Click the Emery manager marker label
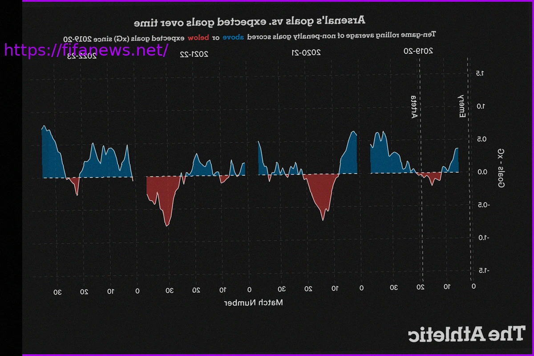Image resolution: width=534 pixels, height=356 pixels. click(x=462, y=106)
